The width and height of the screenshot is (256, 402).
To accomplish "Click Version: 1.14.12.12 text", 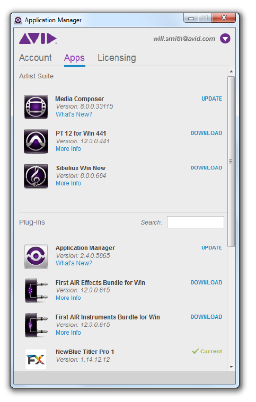I will [x=83, y=360].
